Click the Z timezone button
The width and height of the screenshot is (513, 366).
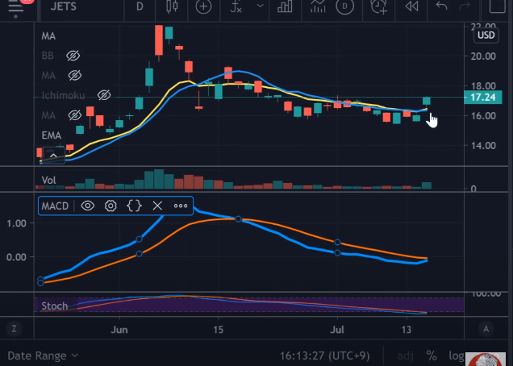(x=14, y=328)
